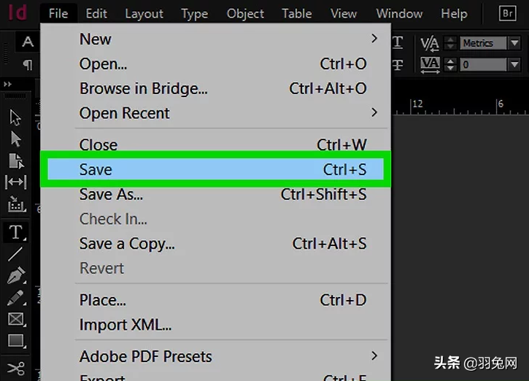Screen dimensions: 529x381
Task: Increase kerning with stepper arrow
Action: click(450, 39)
